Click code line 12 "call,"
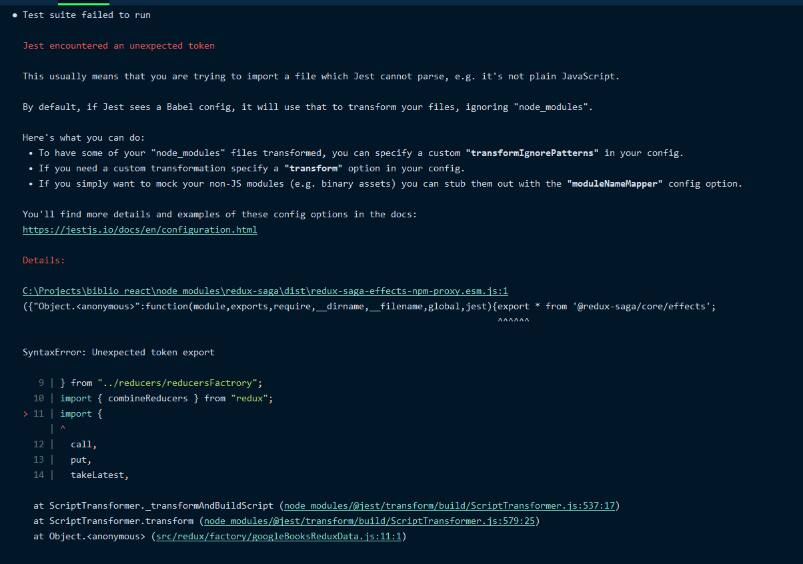803x564 pixels. pyautogui.click(x=84, y=444)
